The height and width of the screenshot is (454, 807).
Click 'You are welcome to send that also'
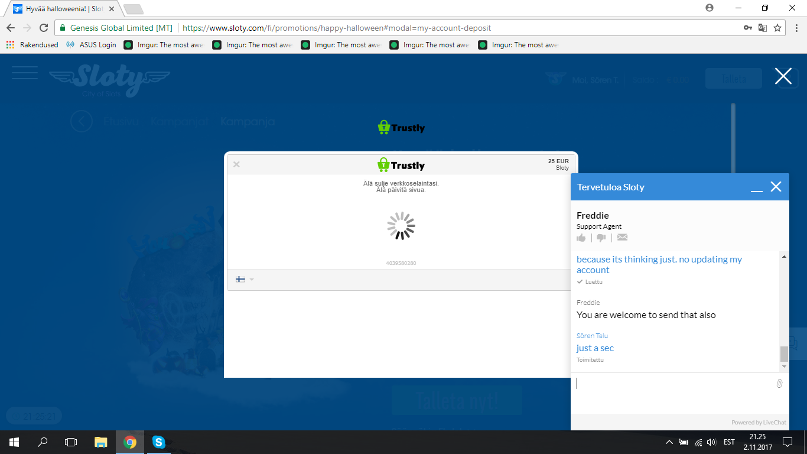(x=646, y=315)
